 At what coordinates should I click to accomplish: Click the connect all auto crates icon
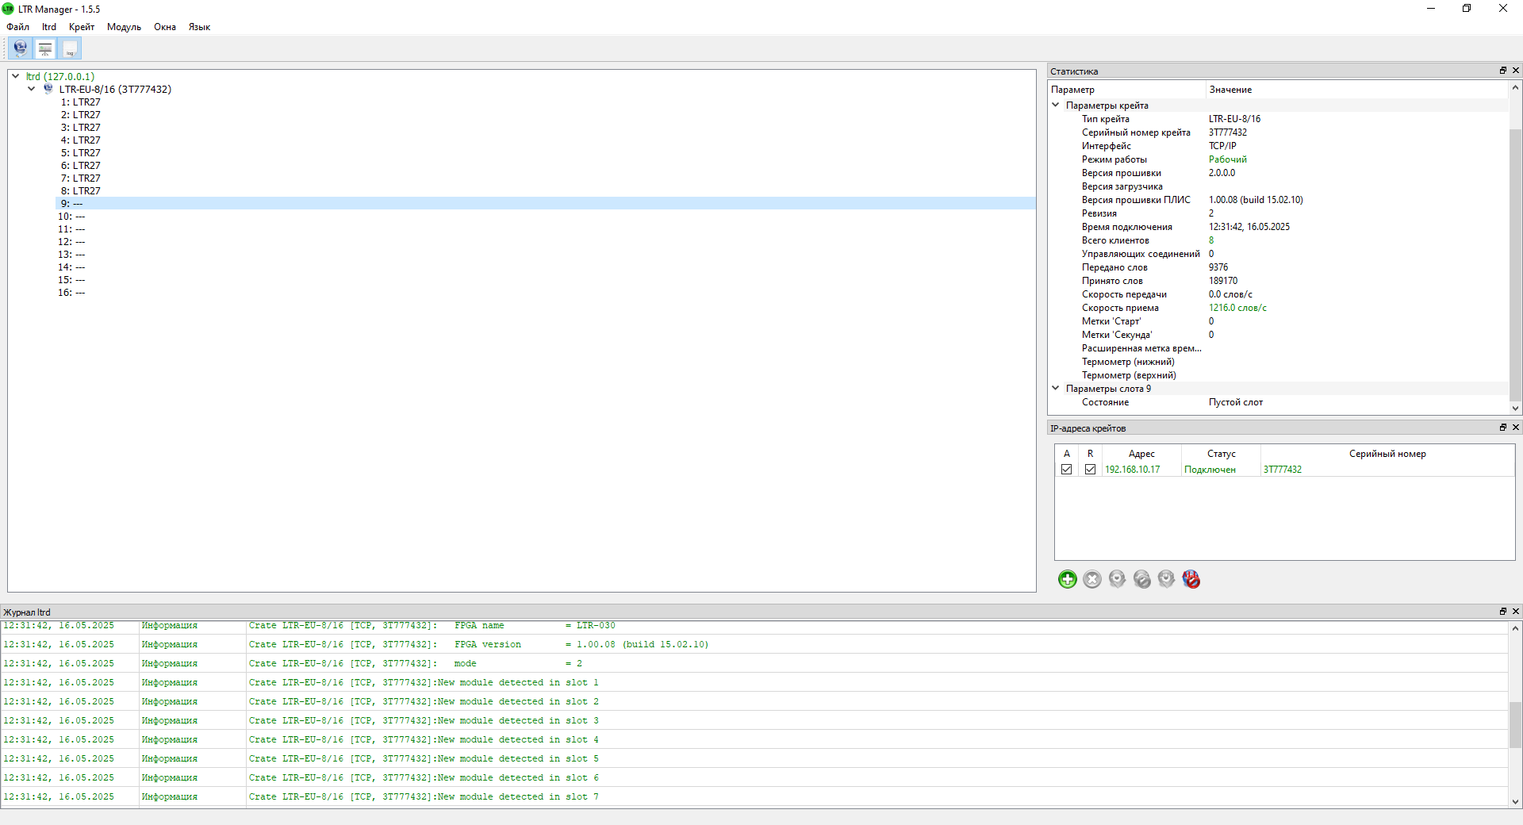click(1166, 579)
